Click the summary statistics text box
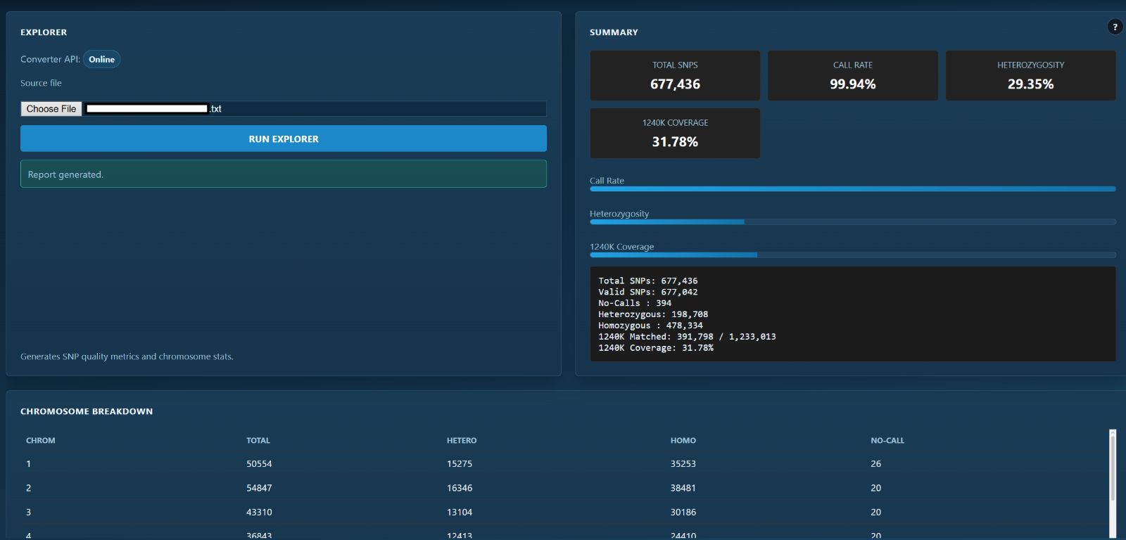The width and height of the screenshot is (1126, 540). pyautogui.click(x=852, y=314)
